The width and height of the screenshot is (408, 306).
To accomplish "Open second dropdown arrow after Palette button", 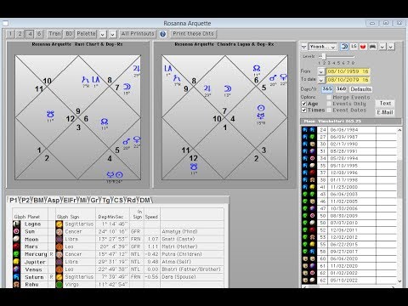I will pyautogui.click(x=113, y=34).
